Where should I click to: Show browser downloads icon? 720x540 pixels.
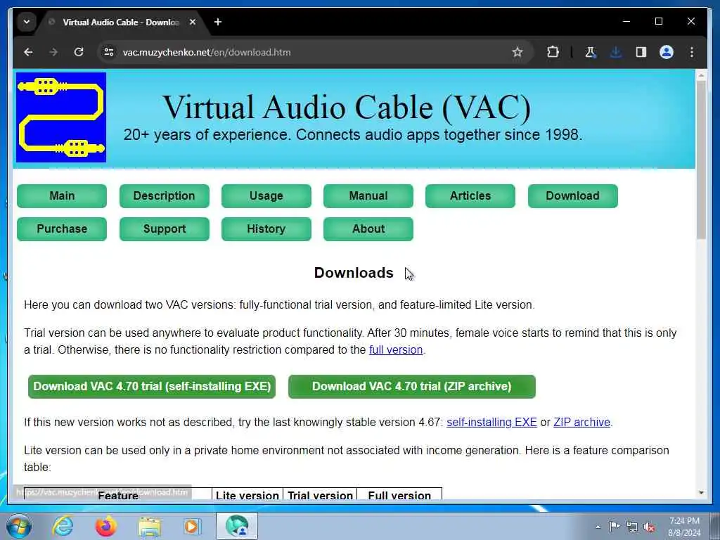[x=616, y=52]
